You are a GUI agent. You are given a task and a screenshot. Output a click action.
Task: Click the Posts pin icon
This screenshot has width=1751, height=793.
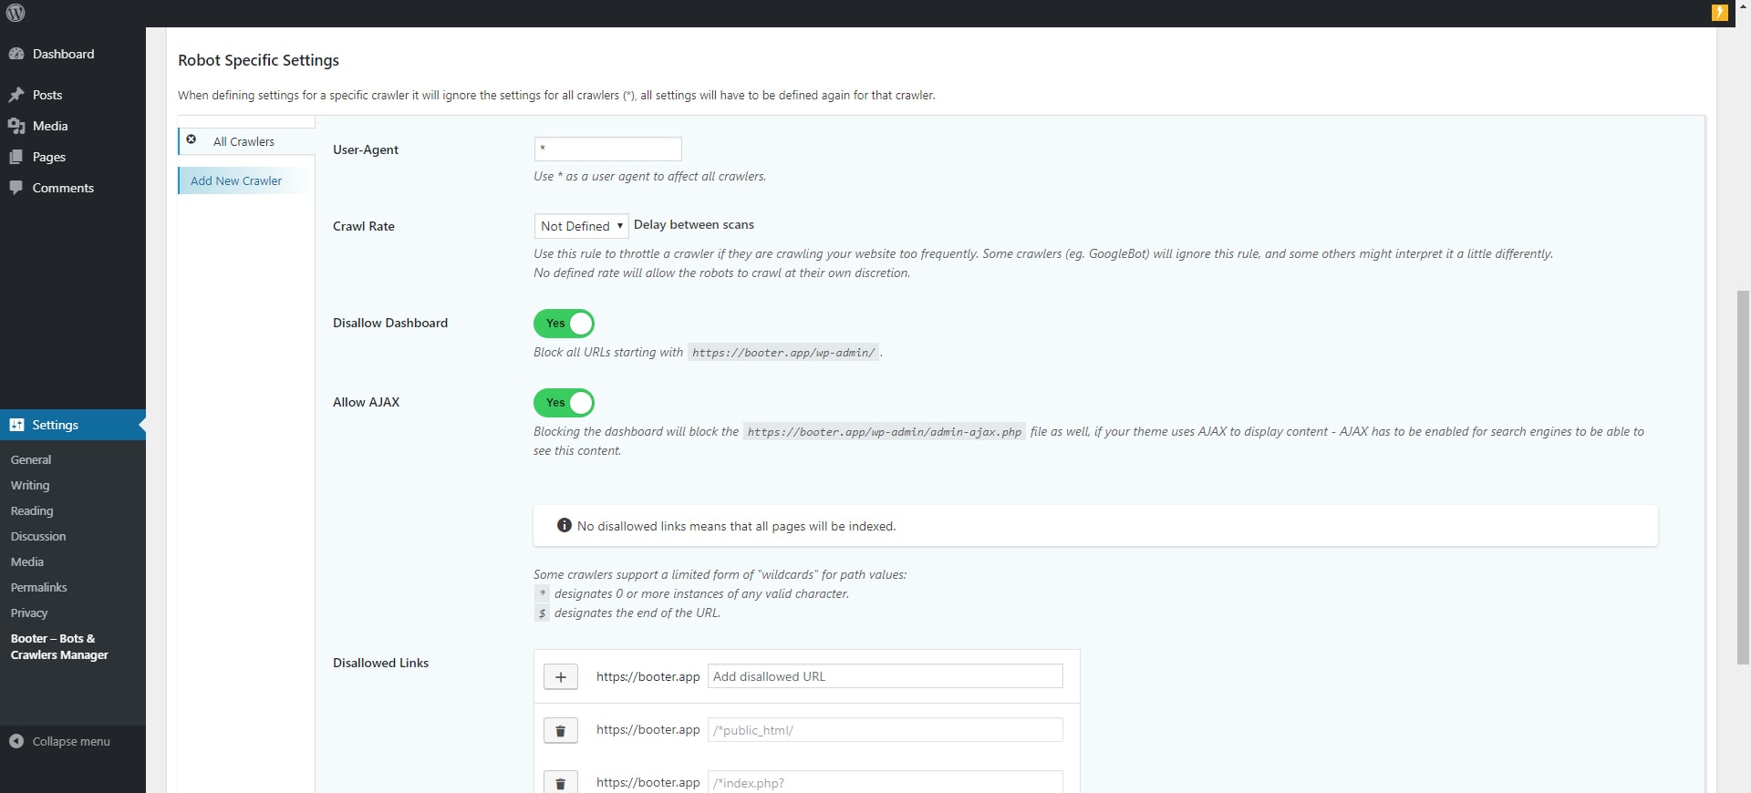coord(16,95)
